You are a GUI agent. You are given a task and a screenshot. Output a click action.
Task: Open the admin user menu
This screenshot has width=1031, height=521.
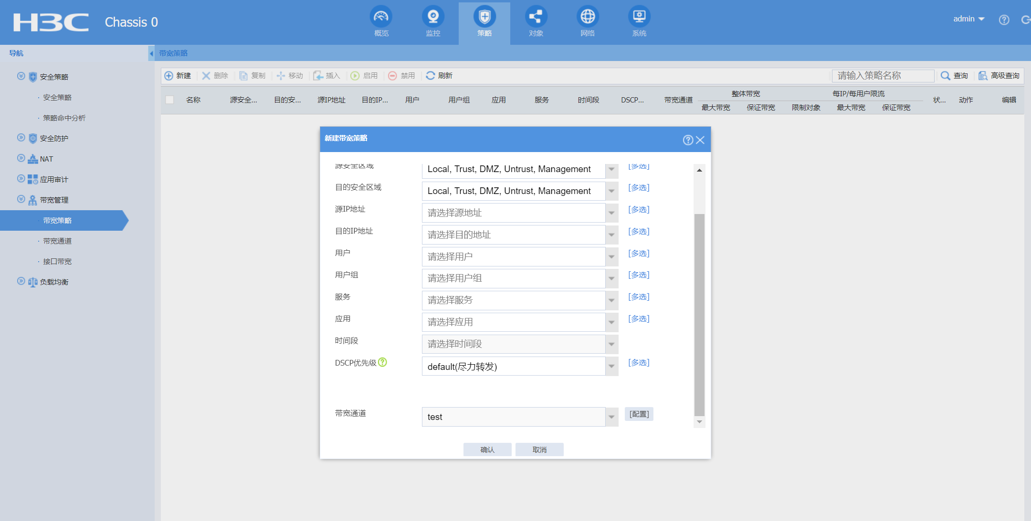[968, 19]
